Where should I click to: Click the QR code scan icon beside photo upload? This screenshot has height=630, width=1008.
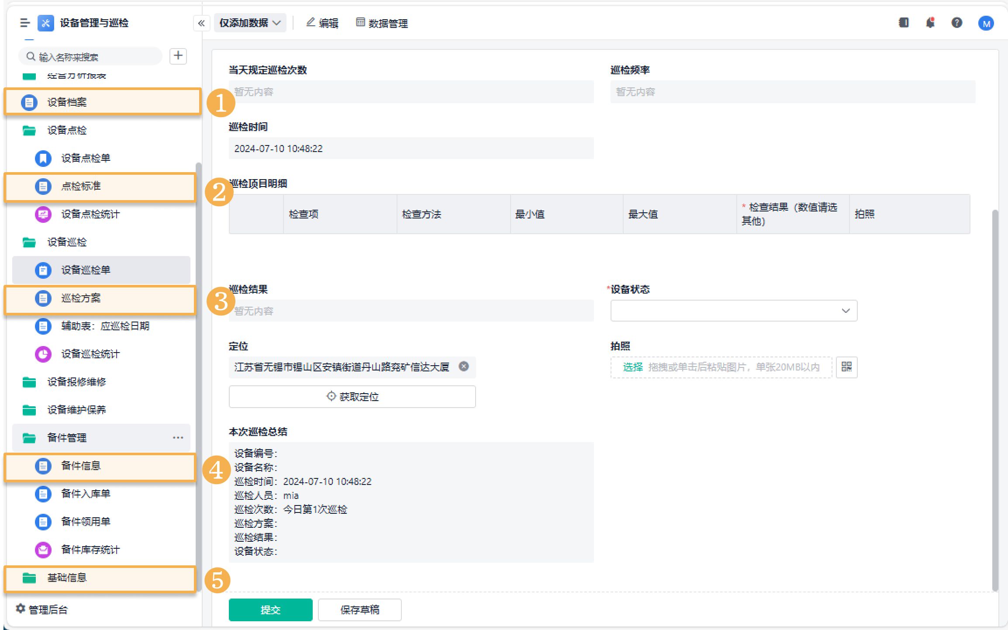[846, 367]
